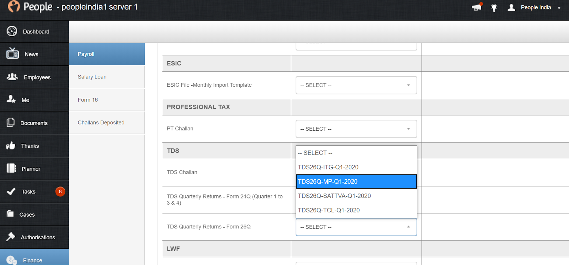Select TDS26Q-MP-Q1-2020 option
569x271 pixels.
[x=356, y=181]
